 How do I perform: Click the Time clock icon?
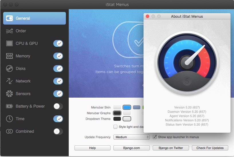(9, 119)
